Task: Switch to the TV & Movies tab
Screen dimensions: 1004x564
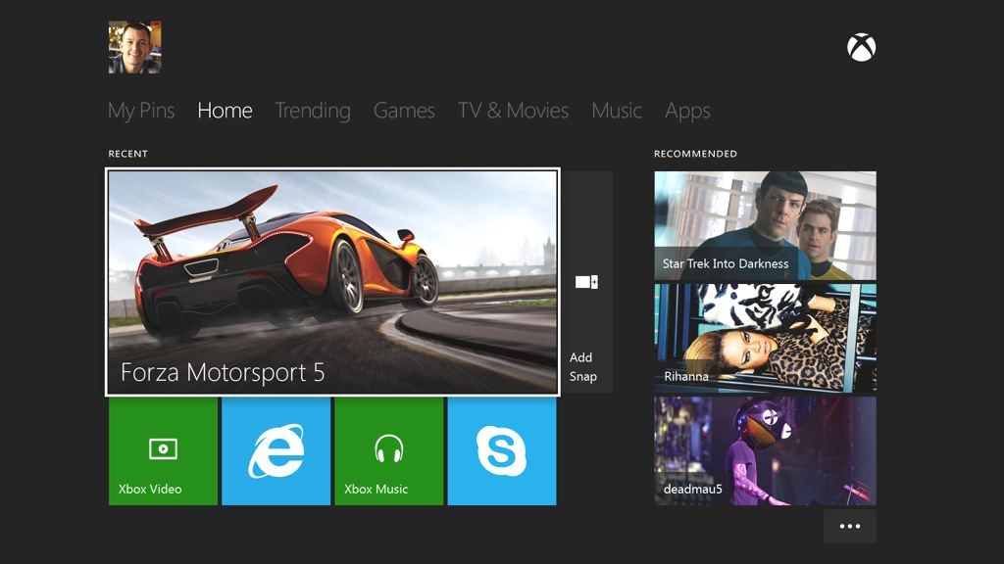Action: [513, 111]
